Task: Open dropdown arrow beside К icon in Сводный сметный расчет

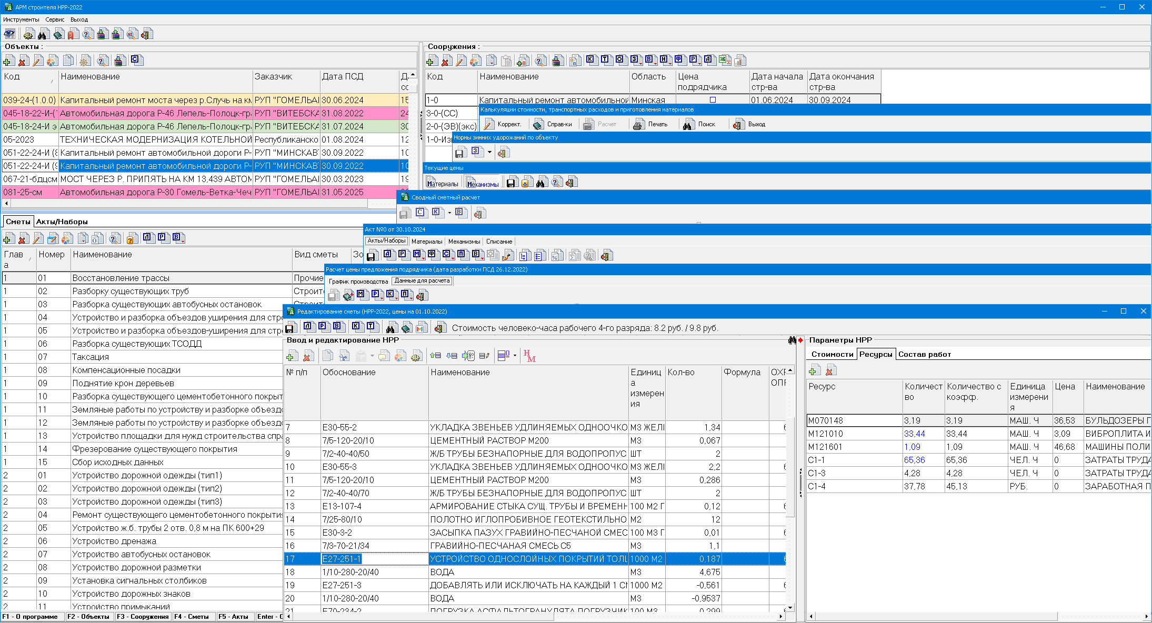Action: tap(449, 213)
